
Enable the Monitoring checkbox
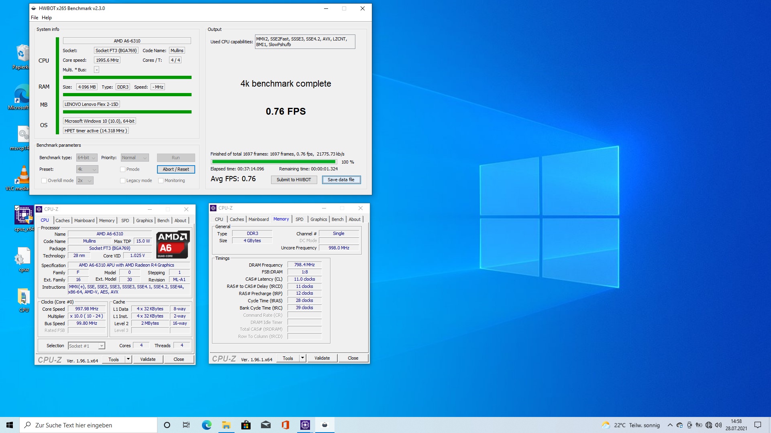[x=161, y=180]
